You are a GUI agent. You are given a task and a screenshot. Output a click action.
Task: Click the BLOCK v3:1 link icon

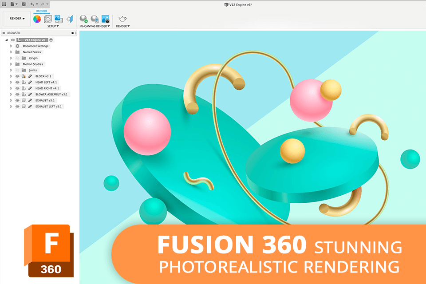coord(30,76)
